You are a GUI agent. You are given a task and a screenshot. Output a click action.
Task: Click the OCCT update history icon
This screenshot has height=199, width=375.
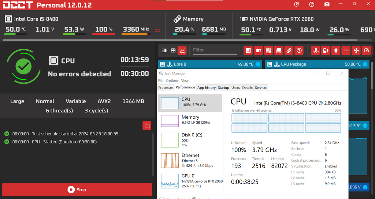point(296,4)
